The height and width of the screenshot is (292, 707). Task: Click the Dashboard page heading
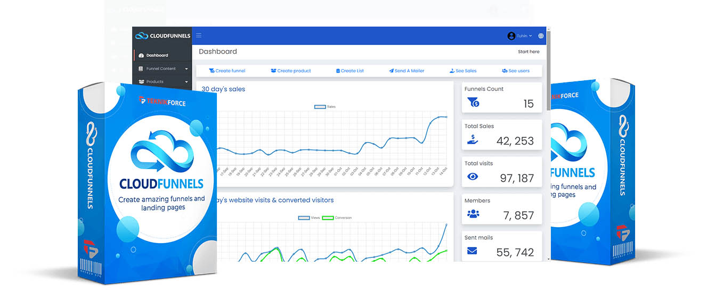[x=218, y=52]
